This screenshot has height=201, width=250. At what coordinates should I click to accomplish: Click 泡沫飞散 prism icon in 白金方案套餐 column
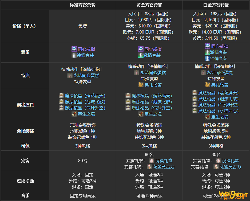coord(195,99)
